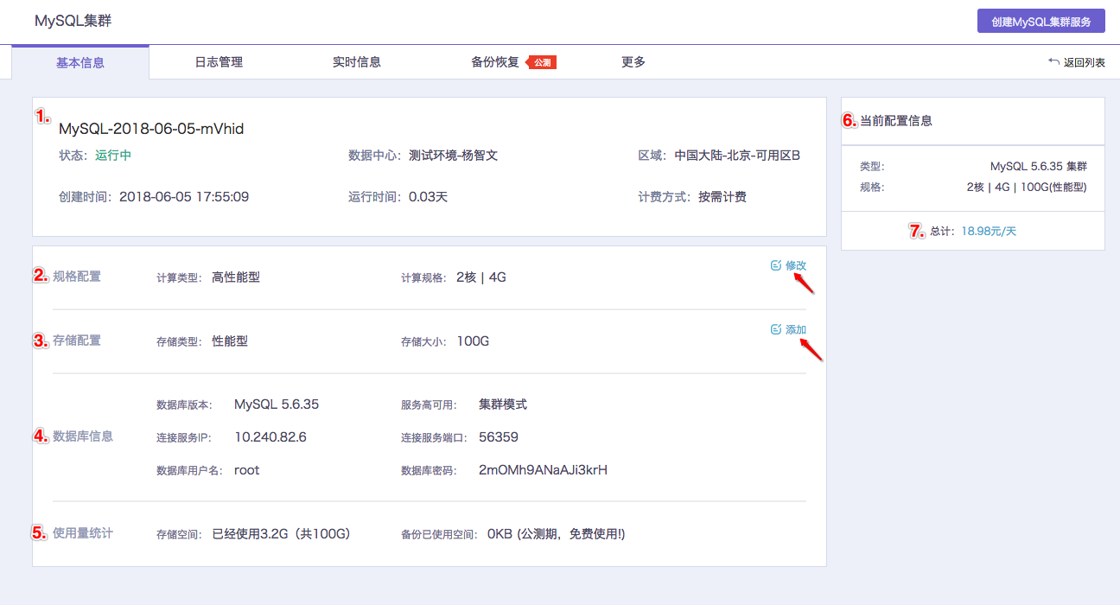1120x605 pixels.
Task: Click the 计算类型 value 高性能型
Action: pyautogui.click(x=236, y=277)
